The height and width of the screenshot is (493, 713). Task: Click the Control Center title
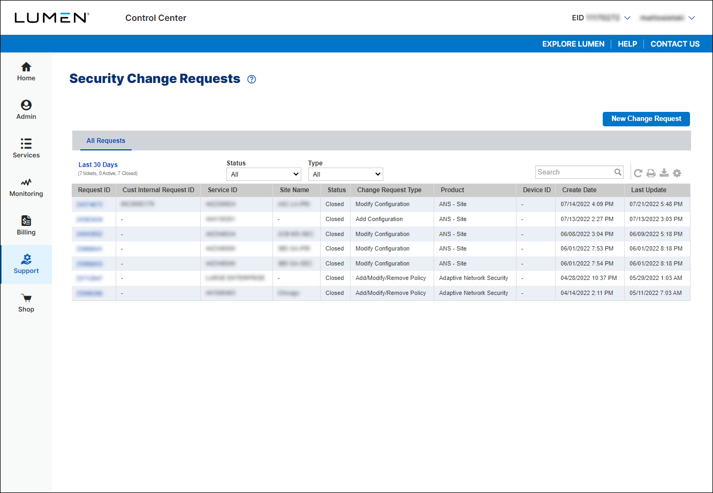click(156, 18)
